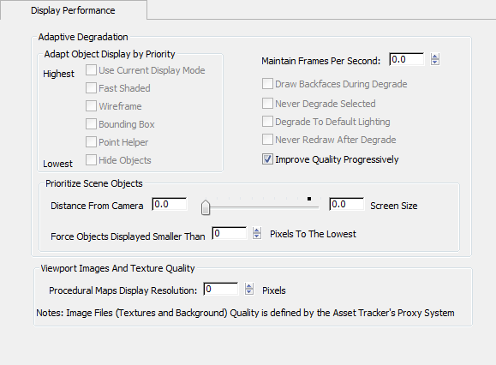Viewport: 496px width, 365px height.
Task: Click the Procedural Maps resolution spinner arrows
Action: (249, 289)
